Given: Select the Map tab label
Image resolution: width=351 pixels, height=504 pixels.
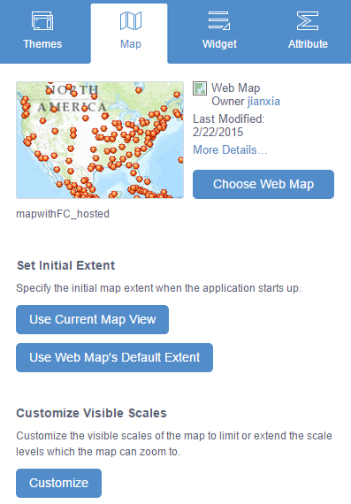Looking at the screenshot, I should [131, 43].
